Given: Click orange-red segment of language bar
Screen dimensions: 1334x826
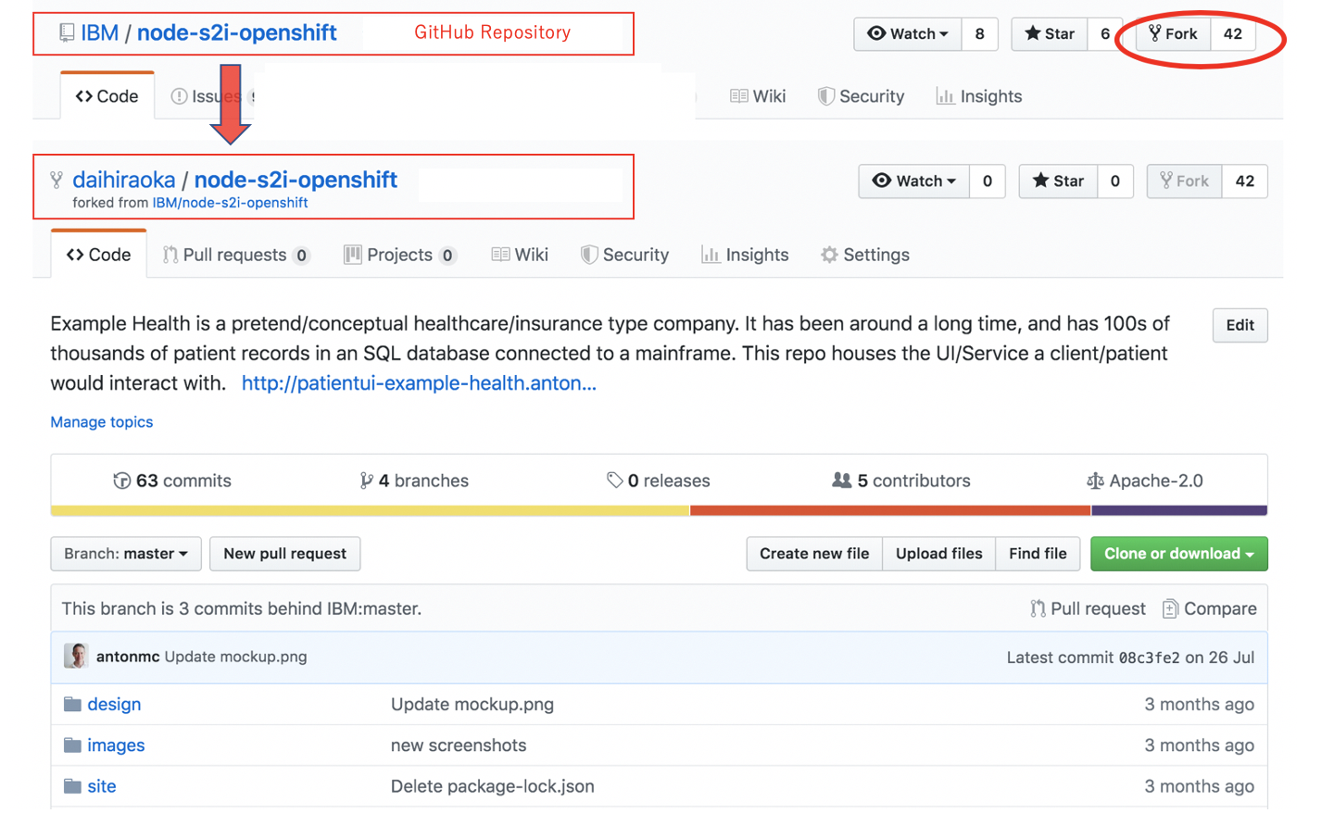Looking at the screenshot, I should (890, 510).
